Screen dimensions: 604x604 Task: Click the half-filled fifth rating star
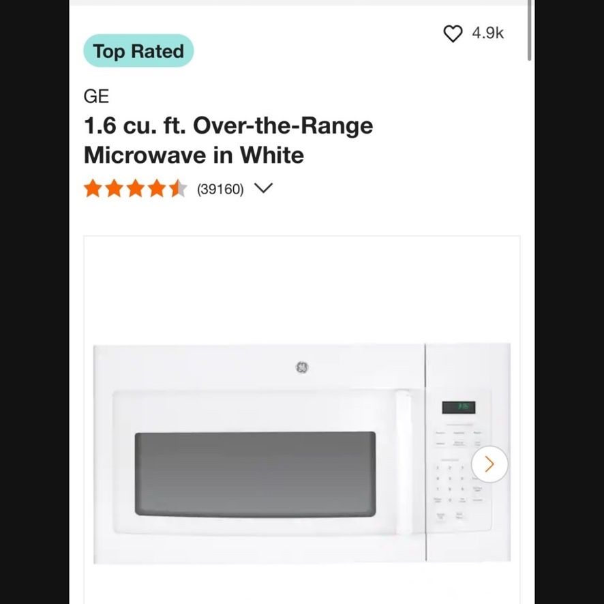pos(179,188)
